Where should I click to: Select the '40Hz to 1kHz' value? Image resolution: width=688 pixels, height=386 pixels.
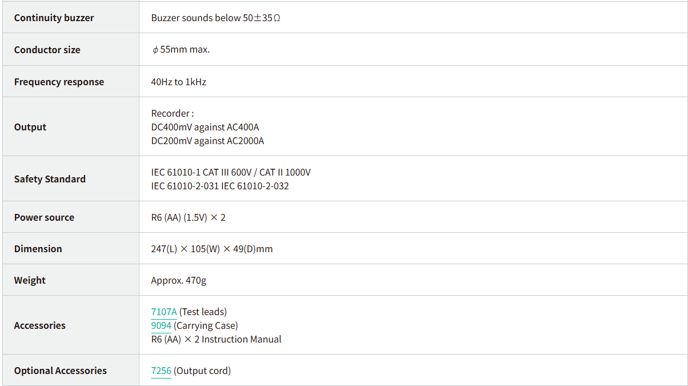(x=178, y=82)
